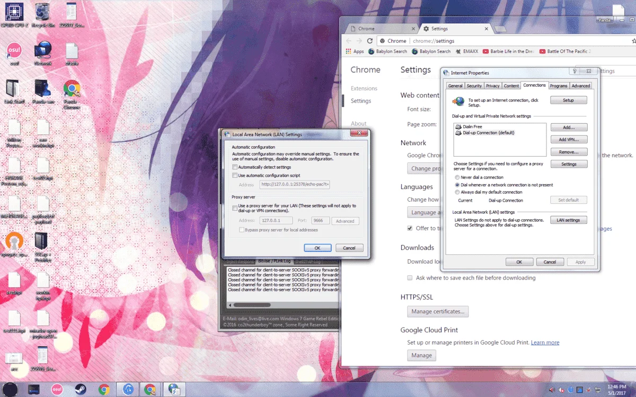
Task: Select Dial-up Connection (default) entry
Action: pos(485,133)
